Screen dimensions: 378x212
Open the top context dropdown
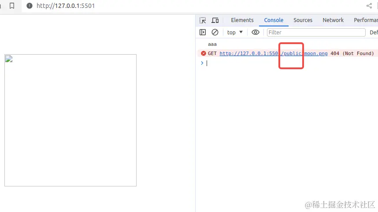pos(235,32)
